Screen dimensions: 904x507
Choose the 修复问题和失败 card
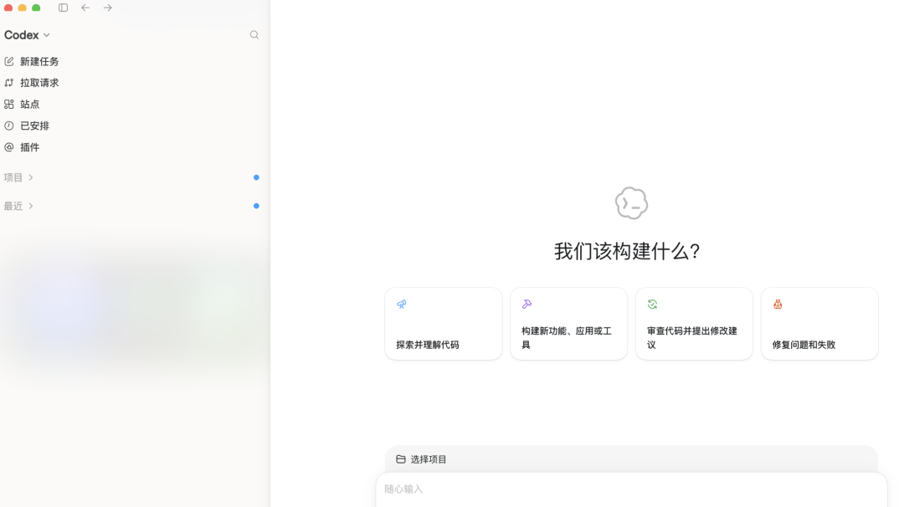pos(819,324)
